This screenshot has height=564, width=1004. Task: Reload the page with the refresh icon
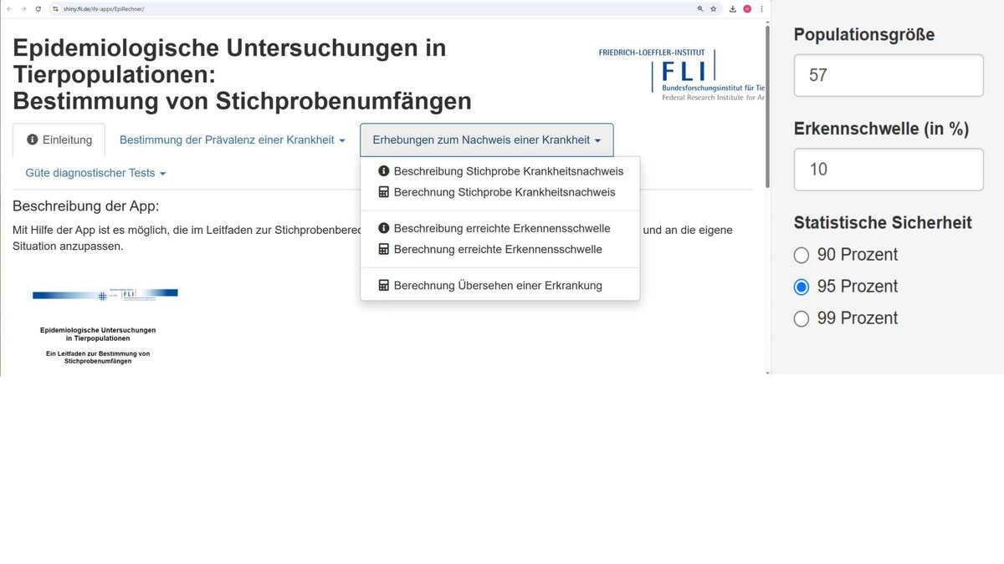pos(38,8)
